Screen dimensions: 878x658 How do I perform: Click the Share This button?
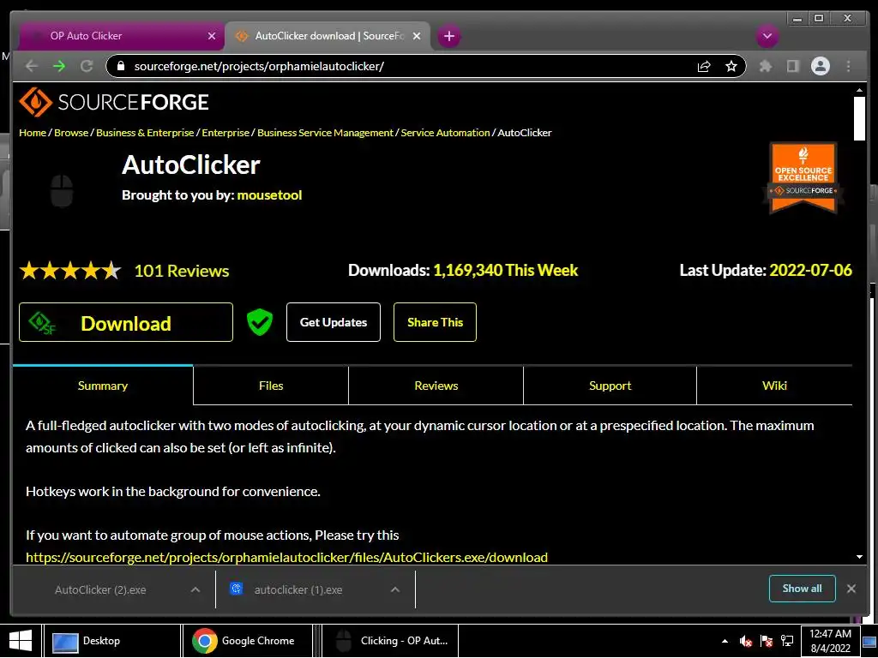[435, 322]
